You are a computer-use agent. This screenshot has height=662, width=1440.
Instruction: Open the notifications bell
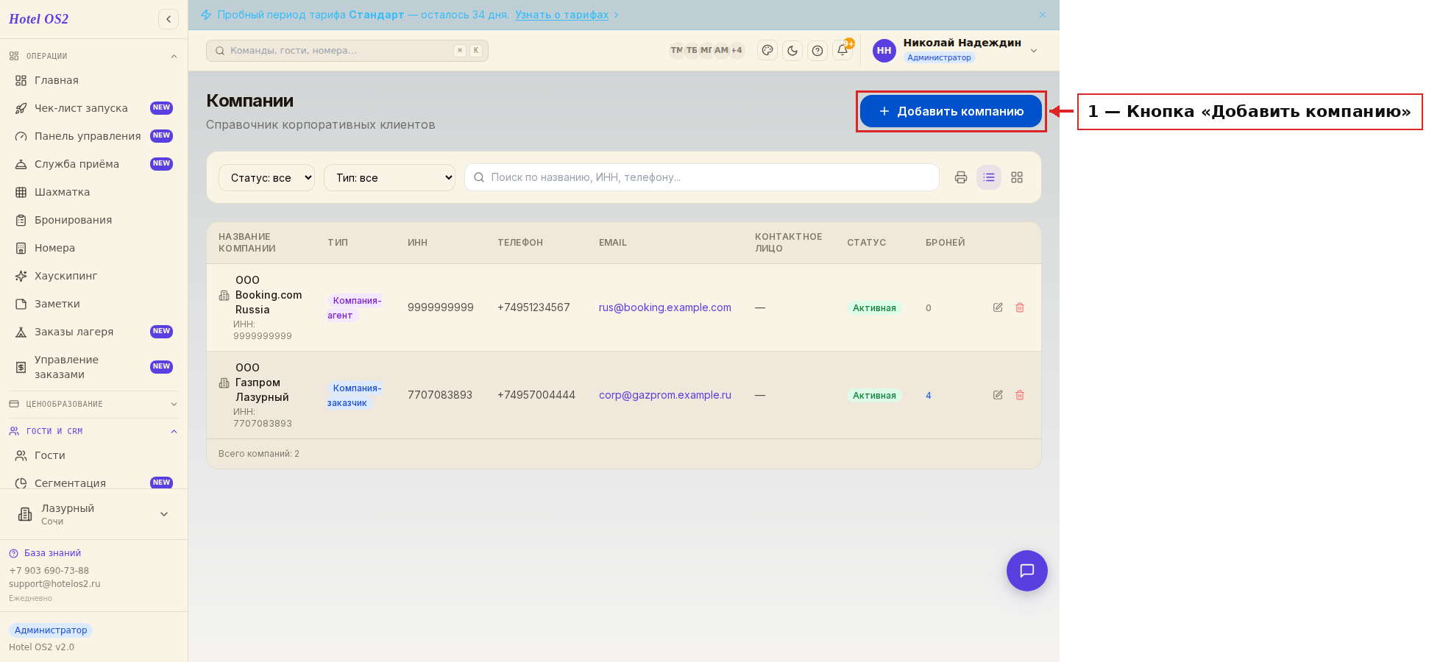click(x=843, y=51)
